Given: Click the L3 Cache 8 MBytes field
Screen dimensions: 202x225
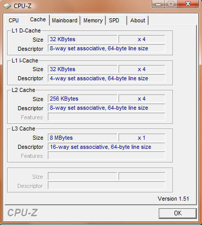Looking at the screenshot, I should (82, 138).
